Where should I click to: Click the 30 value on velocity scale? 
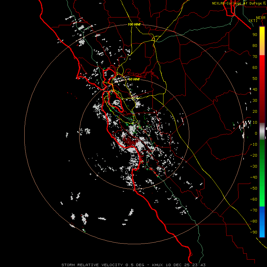click(255, 101)
